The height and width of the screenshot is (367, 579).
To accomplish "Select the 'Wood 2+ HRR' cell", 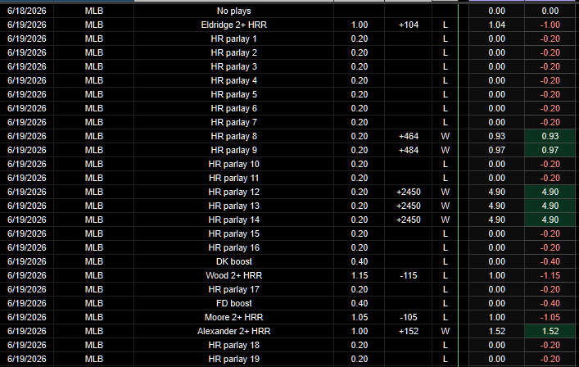I will [233, 275].
